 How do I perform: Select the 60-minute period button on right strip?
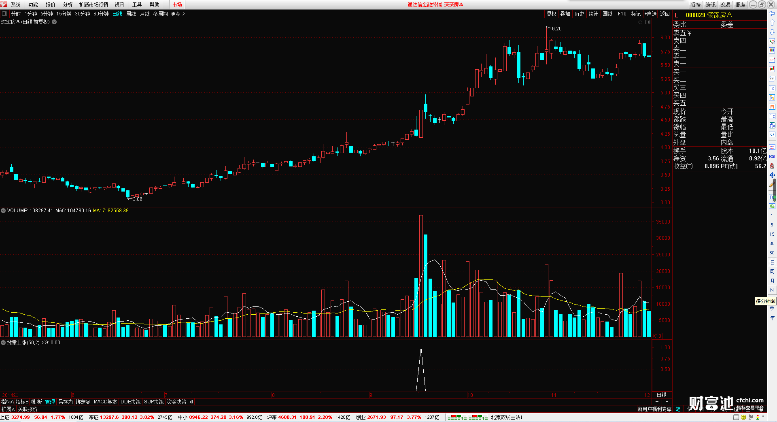point(772,253)
